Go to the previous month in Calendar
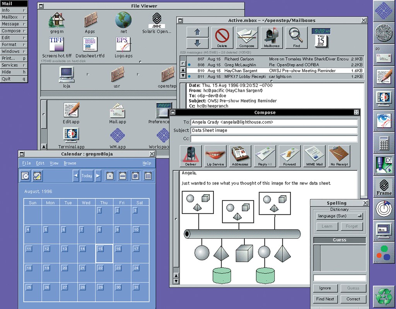 76,176
